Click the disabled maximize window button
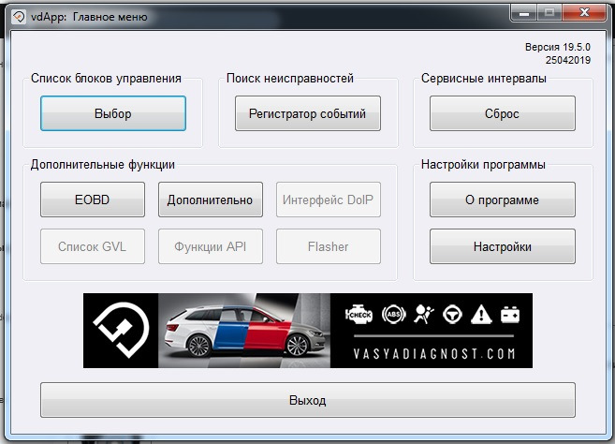The height and width of the screenshot is (444, 615). 549,12
